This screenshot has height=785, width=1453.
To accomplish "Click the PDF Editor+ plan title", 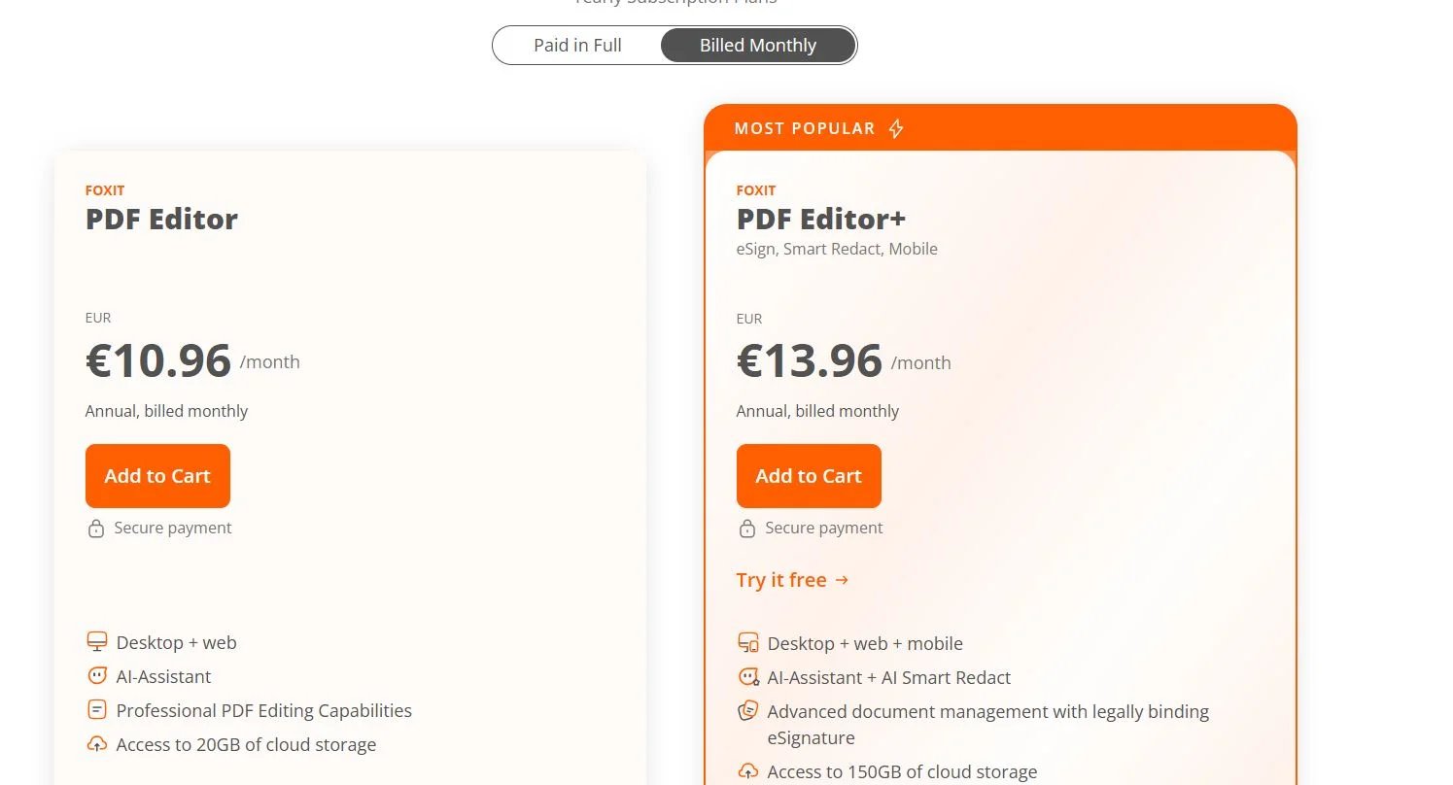I will pos(821,219).
